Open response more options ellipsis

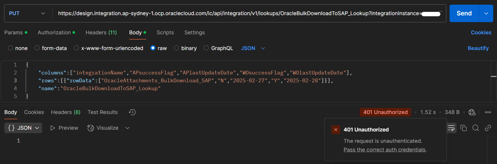pyautogui.click(x=488, y=112)
